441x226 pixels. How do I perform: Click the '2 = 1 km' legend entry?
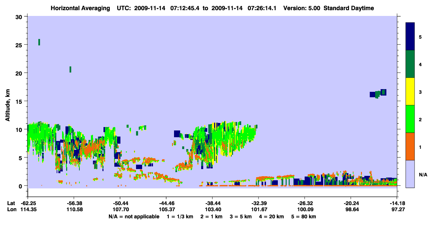212,216
